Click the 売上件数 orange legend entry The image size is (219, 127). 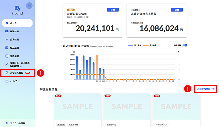(x=150, y=45)
